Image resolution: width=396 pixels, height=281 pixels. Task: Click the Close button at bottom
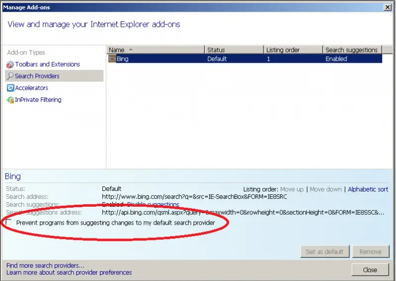pyautogui.click(x=370, y=270)
